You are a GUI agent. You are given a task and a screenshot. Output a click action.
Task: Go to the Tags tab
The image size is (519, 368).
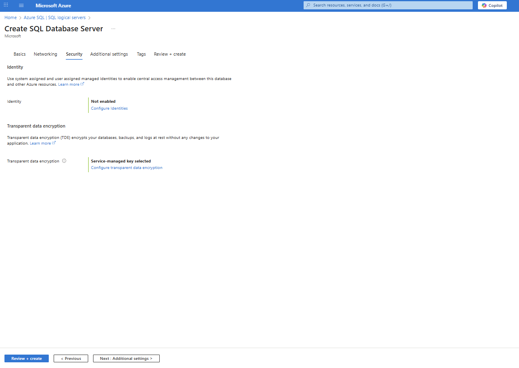[x=141, y=54]
